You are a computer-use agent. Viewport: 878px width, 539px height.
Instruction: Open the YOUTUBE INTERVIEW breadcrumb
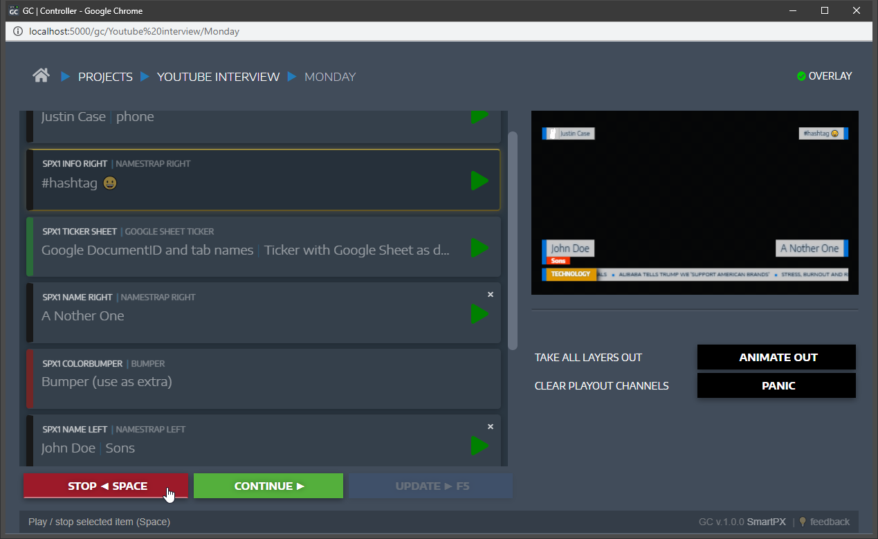[218, 77]
